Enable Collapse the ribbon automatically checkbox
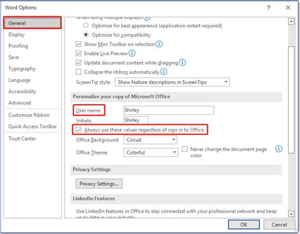The width and height of the screenshot is (300, 234). coord(78,72)
